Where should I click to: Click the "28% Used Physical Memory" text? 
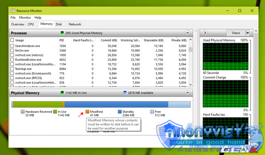point(84,33)
